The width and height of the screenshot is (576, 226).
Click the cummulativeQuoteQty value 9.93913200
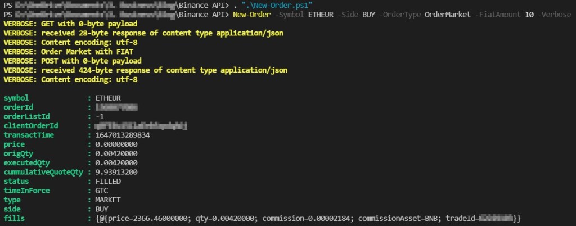(116, 173)
